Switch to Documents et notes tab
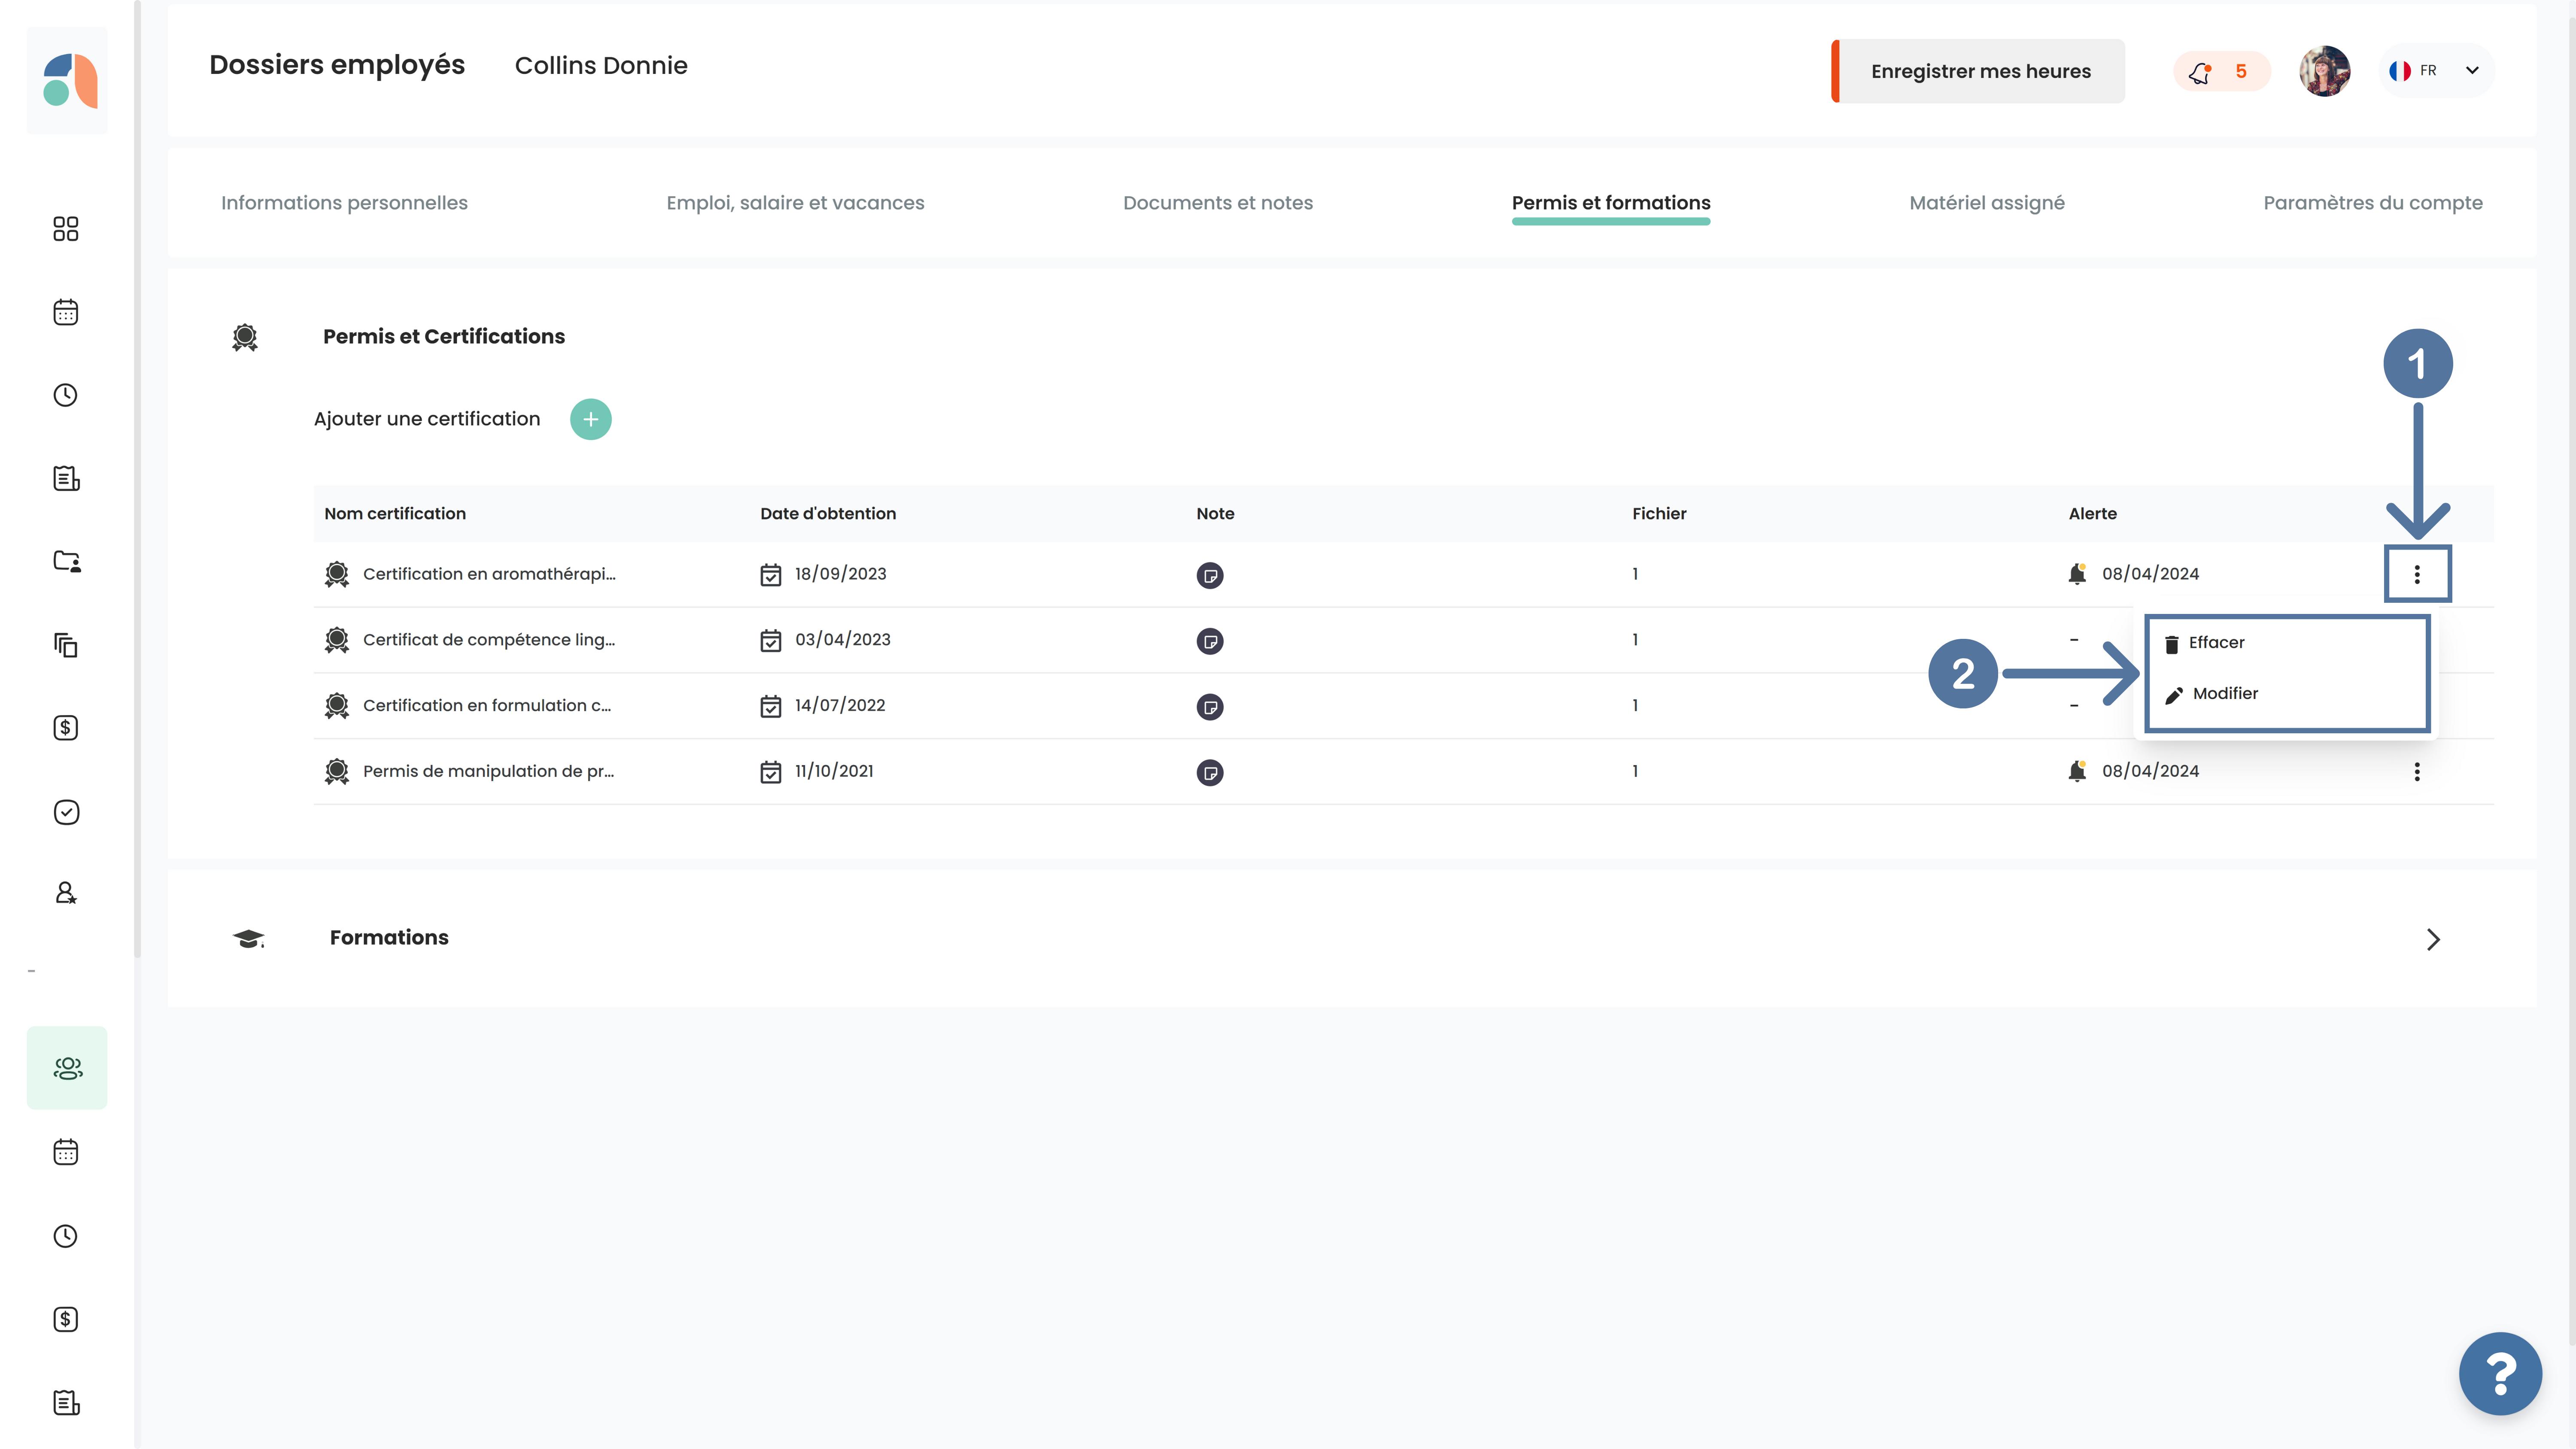This screenshot has height=1449, width=2576. point(1217,203)
